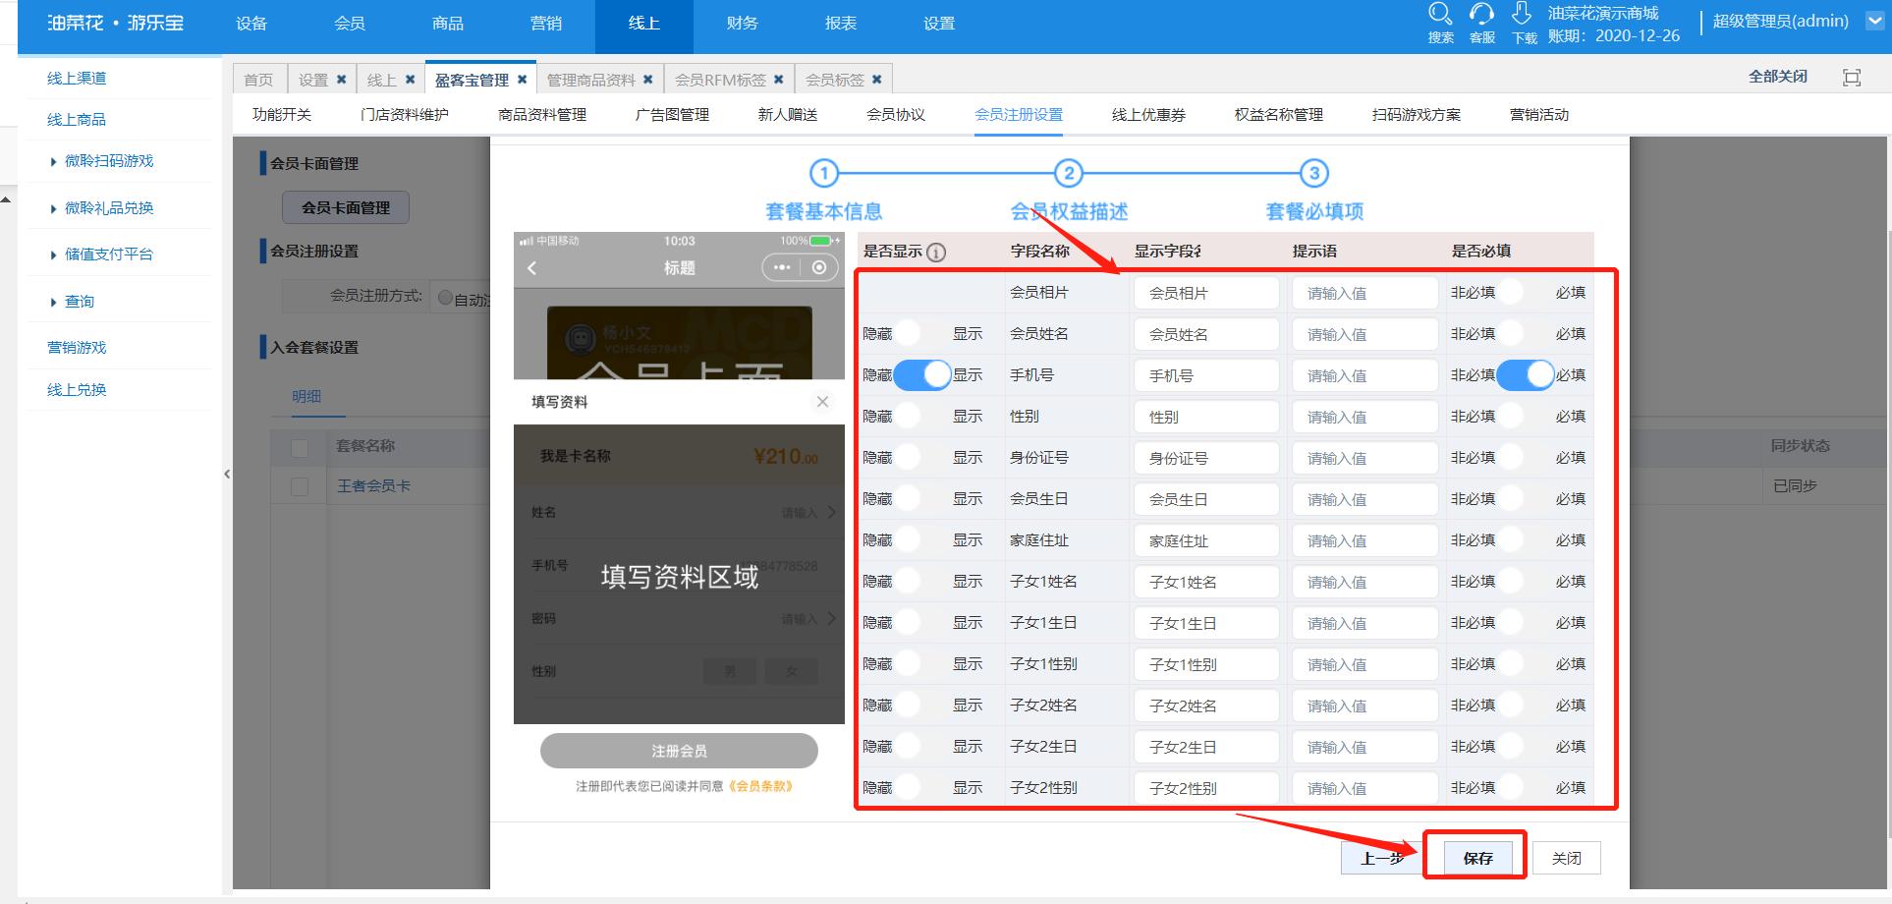Close the 设置 tab
The image size is (1892, 904).
[341, 80]
